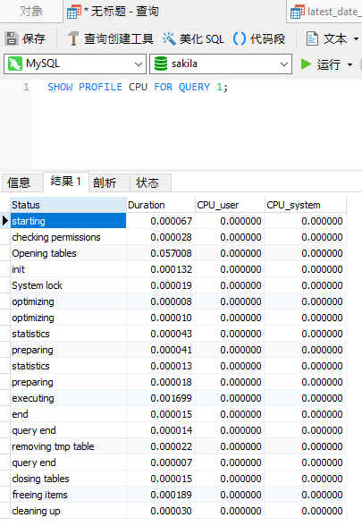Click the 'executing' status cell
Image resolution: width=362 pixels, height=526 pixels.
click(x=68, y=398)
